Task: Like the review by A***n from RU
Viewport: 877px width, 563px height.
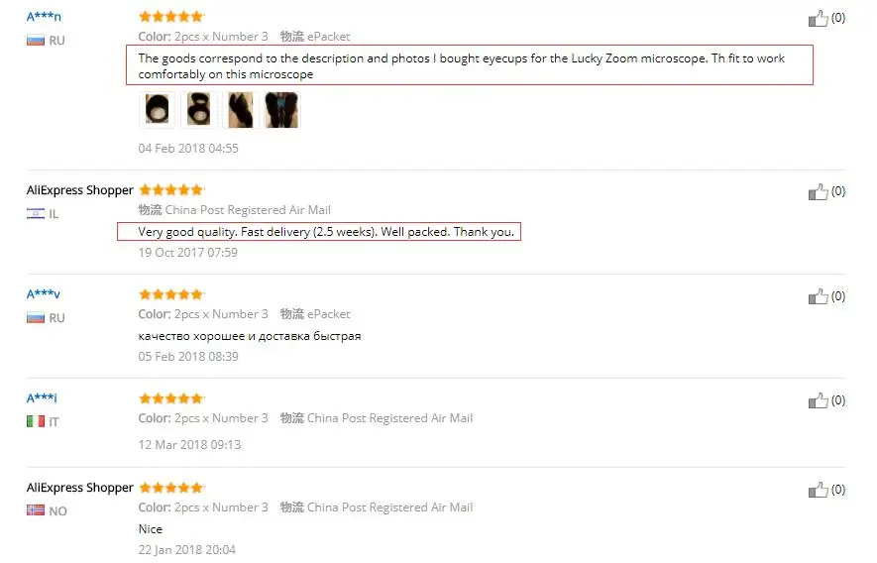Action: (x=818, y=19)
